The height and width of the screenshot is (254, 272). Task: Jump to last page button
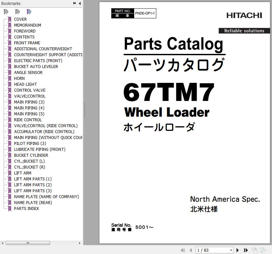(x=246, y=250)
